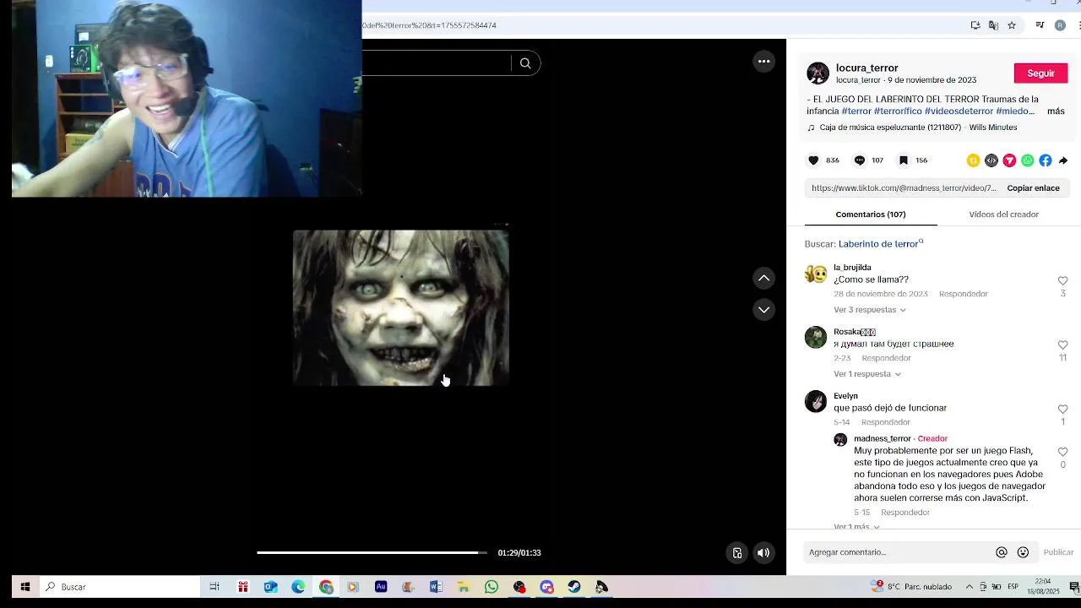Image resolution: width=1081 pixels, height=608 pixels.
Task: Open Windows Start menu
Action: pyautogui.click(x=25, y=587)
